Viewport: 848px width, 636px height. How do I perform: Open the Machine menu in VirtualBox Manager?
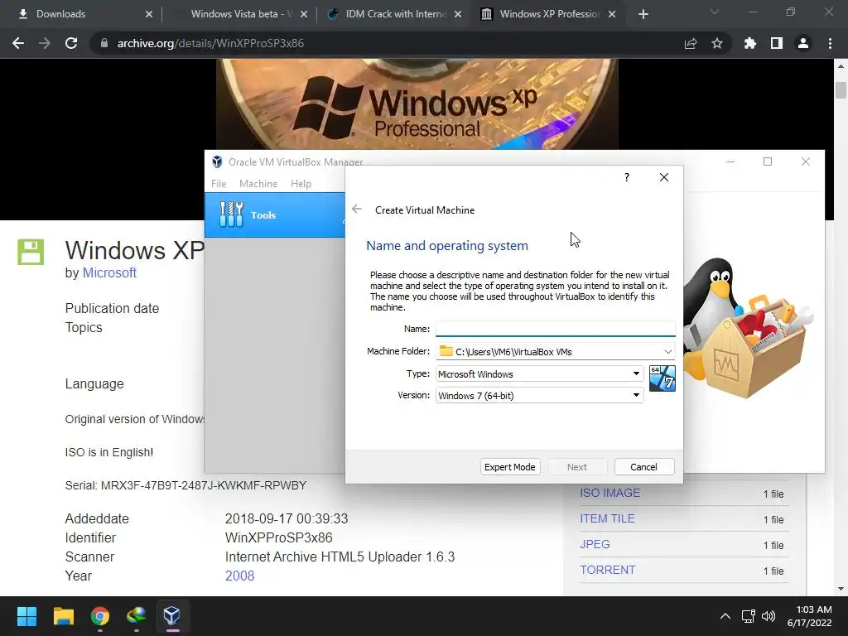(258, 184)
